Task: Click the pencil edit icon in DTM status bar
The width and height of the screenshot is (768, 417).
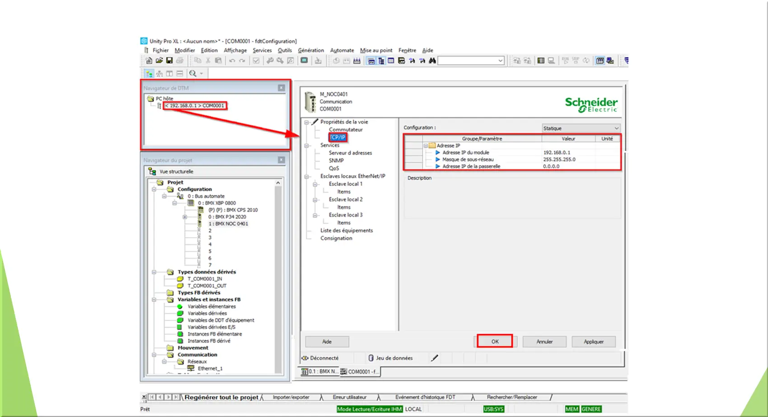Action: [x=435, y=358]
